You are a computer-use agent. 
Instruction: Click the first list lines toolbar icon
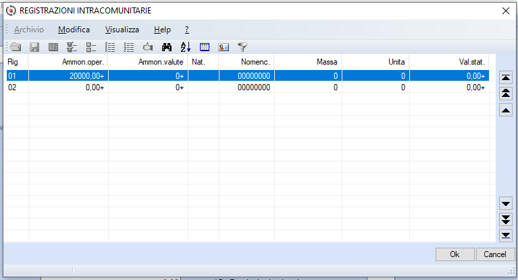(110, 47)
